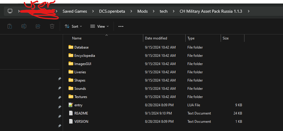Click the Delete trash icon

click(52, 26)
